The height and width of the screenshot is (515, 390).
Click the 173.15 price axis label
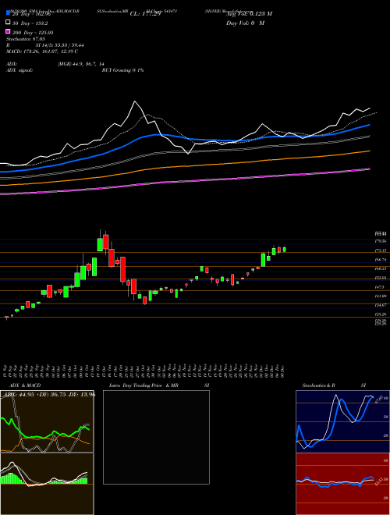pyautogui.click(x=381, y=250)
